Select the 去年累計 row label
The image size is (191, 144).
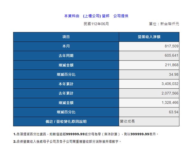(x=66, y=93)
